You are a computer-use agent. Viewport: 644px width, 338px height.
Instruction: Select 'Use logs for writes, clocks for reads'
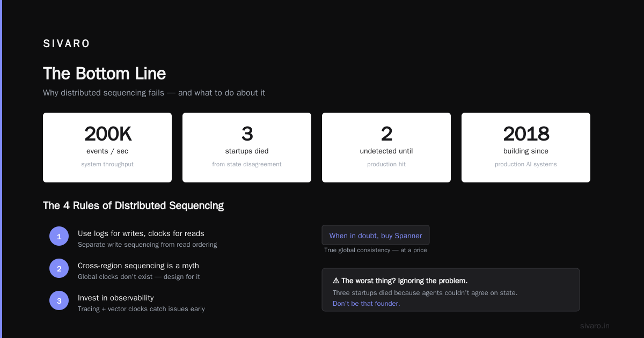coord(141,233)
